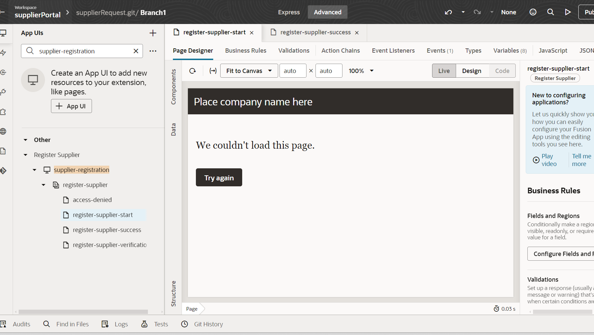The width and height of the screenshot is (594, 335).
Task: Switch to Express mode
Action: click(x=289, y=12)
